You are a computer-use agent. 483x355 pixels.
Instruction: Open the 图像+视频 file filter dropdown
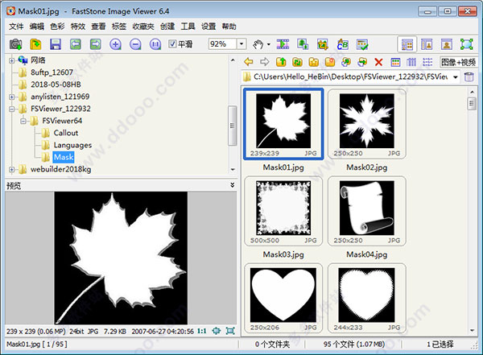[x=458, y=62]
